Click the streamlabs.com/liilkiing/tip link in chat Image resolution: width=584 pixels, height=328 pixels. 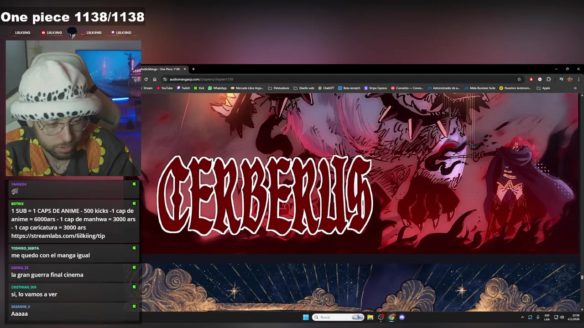[x=58, y=236]
